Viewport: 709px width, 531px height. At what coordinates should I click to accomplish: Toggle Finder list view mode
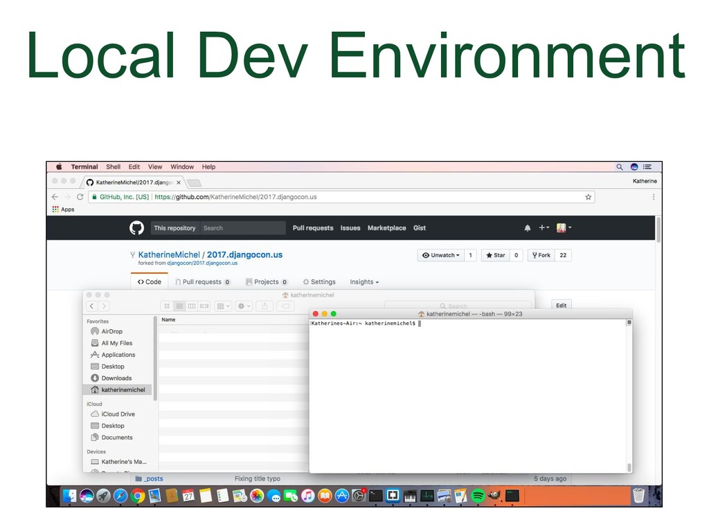point(179,306)
